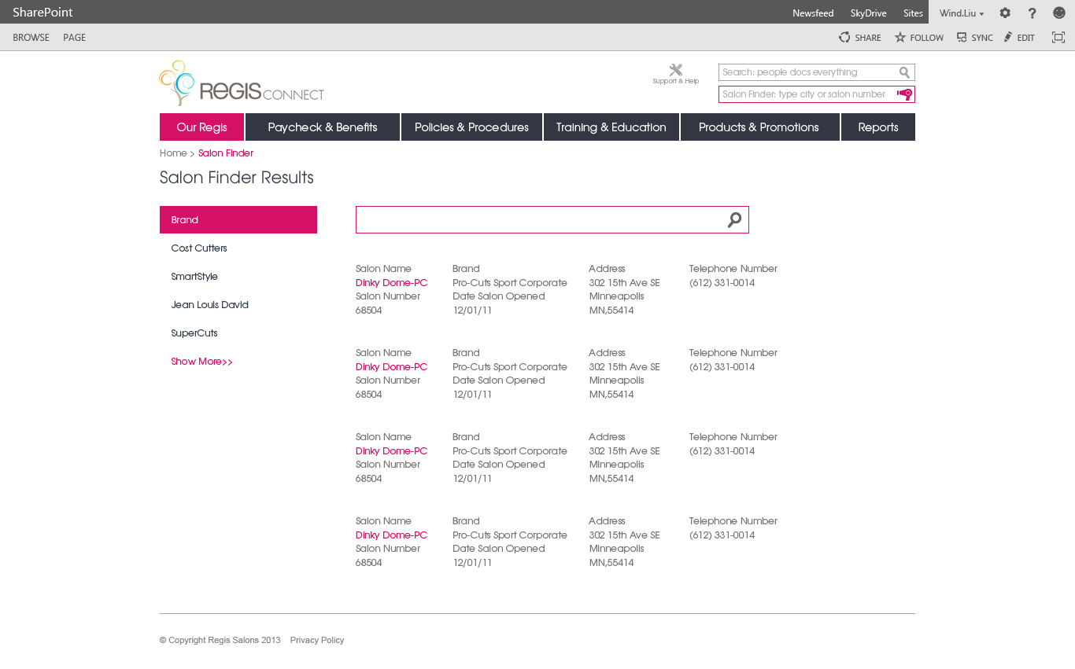This screenshot has width=1075, height=669.
Task: Open Products & Promotions menu
Action: 759,127
